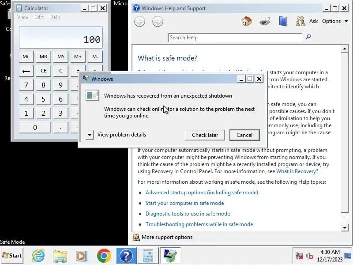Click Calculator digit 2 button
Viewport: 353px width, 265px height.
43,114
